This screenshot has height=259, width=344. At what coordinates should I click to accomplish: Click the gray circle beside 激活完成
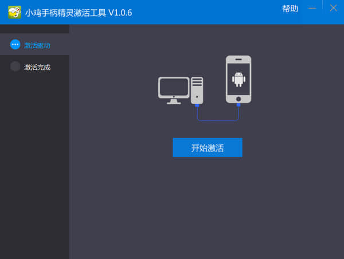(15, 66)
